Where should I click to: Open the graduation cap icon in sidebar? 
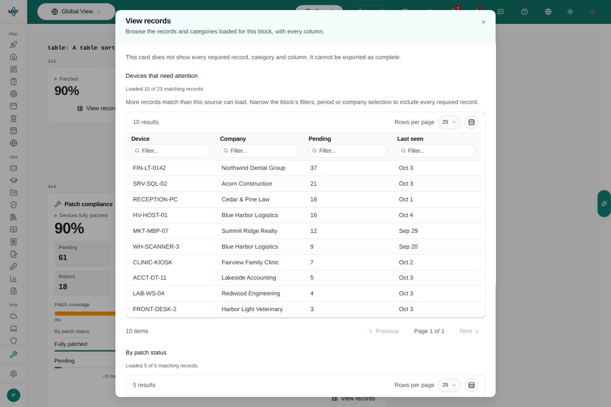coord(13,180)
